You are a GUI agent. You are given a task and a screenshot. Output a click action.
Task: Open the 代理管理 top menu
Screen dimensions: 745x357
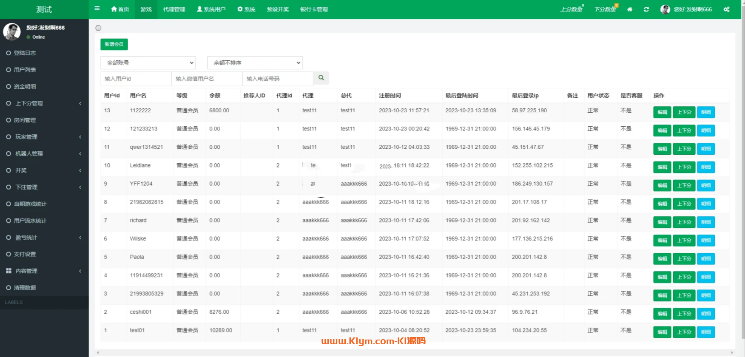(174, 9)
